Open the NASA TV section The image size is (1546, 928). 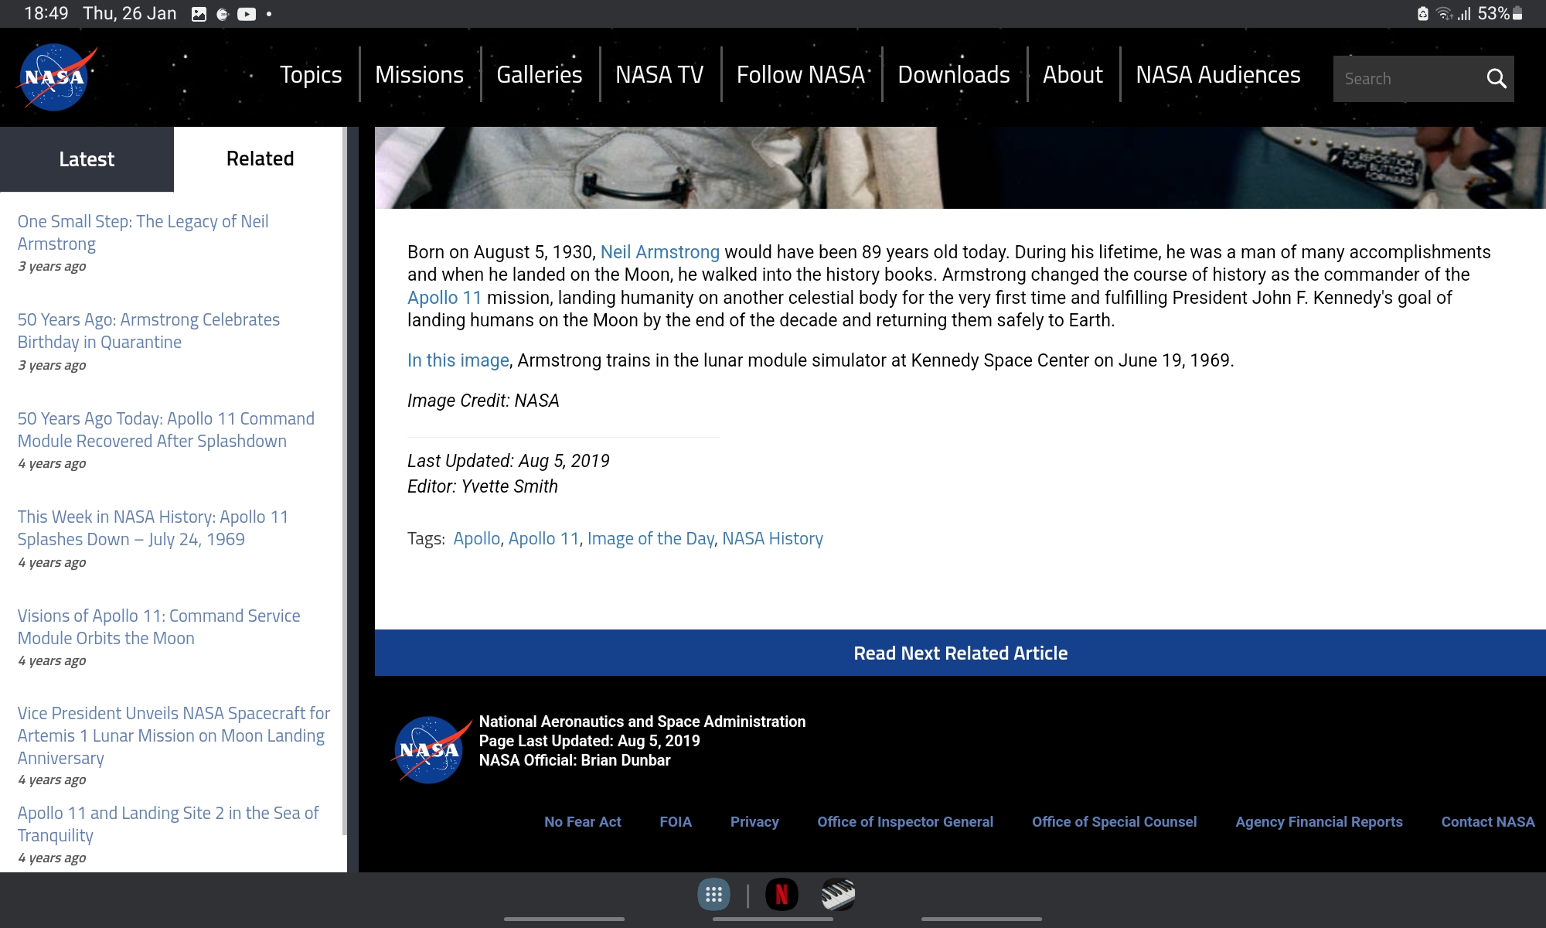tap(659, 74)
